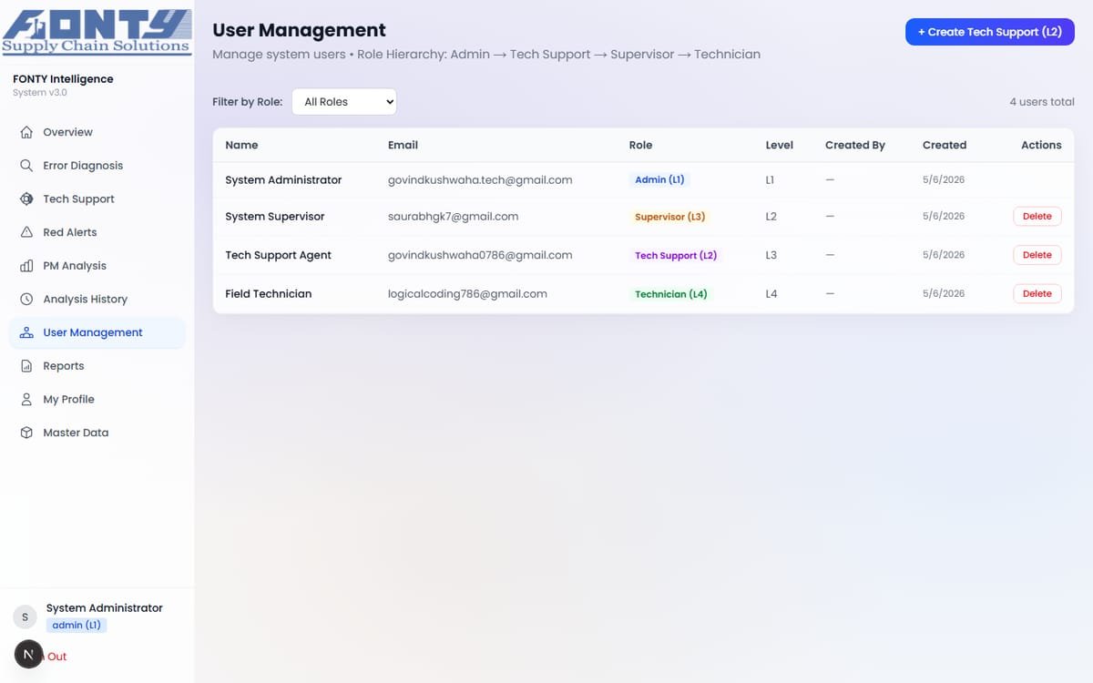Open PM Analysis
This screenshot has height=683, width=1093.
(97, 266)
